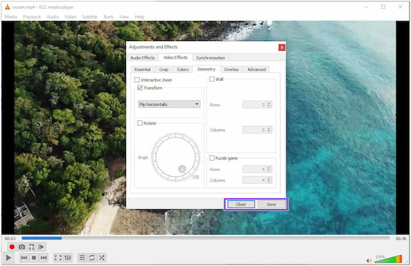The width and height of the screenshot is (411, 266).
Task: Open the Advanced sub-tab
Action: coord(257,69)
